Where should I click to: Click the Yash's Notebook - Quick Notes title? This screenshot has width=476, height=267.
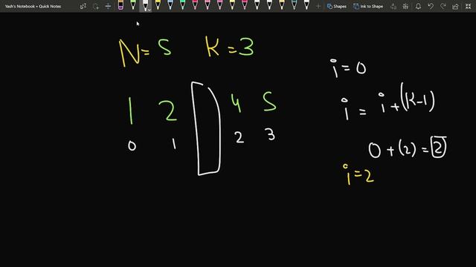[33, 6]
